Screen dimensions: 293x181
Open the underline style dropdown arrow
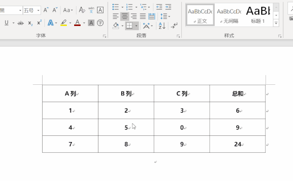13,23
